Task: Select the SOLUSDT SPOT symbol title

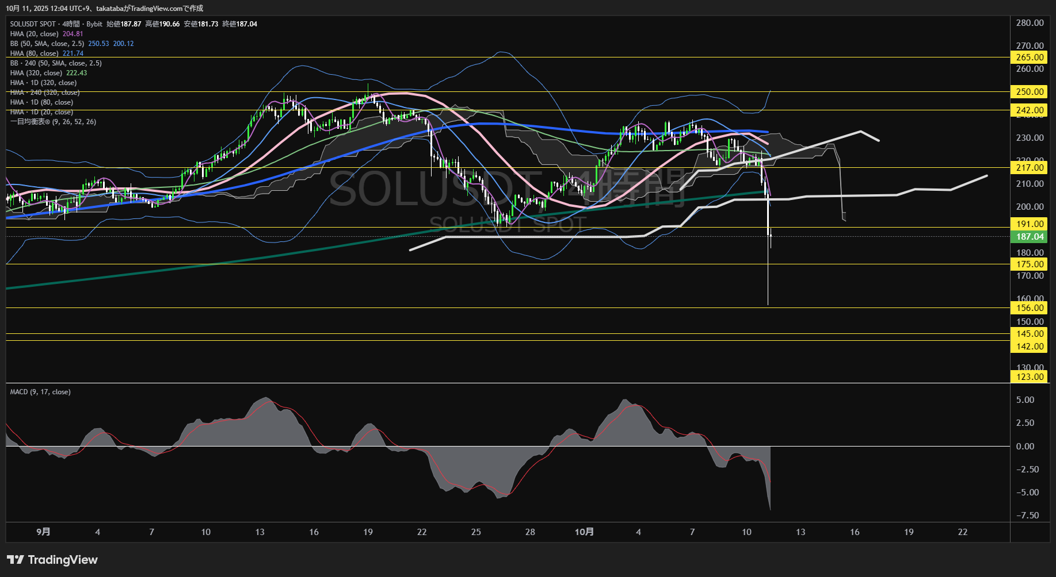Action: (x=33, y=24)
